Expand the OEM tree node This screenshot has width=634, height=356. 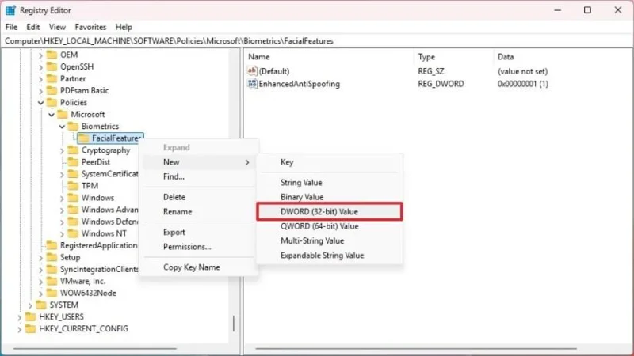click(x=40, y=55)
